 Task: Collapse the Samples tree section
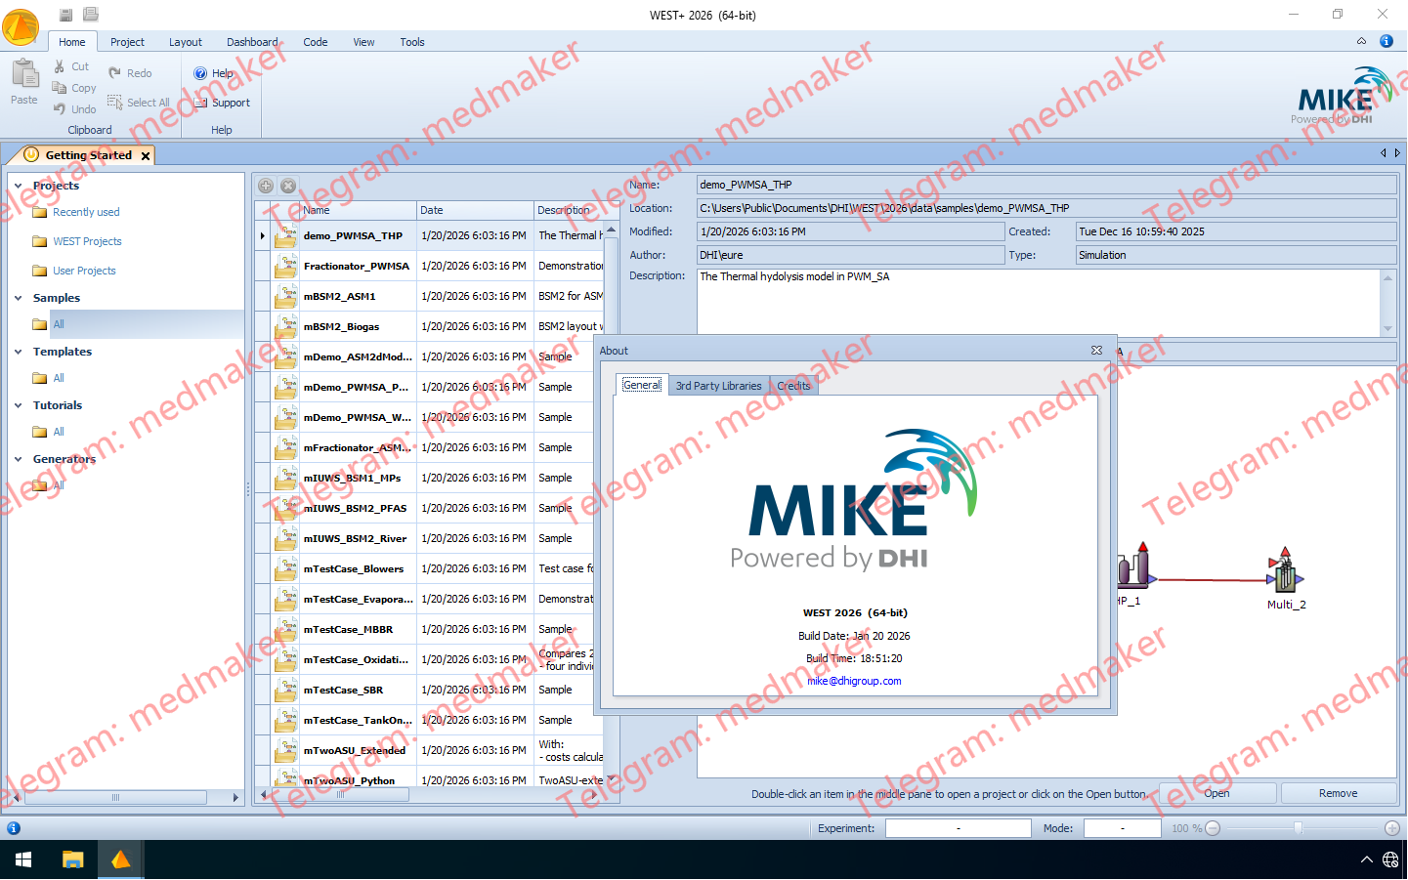19,298
